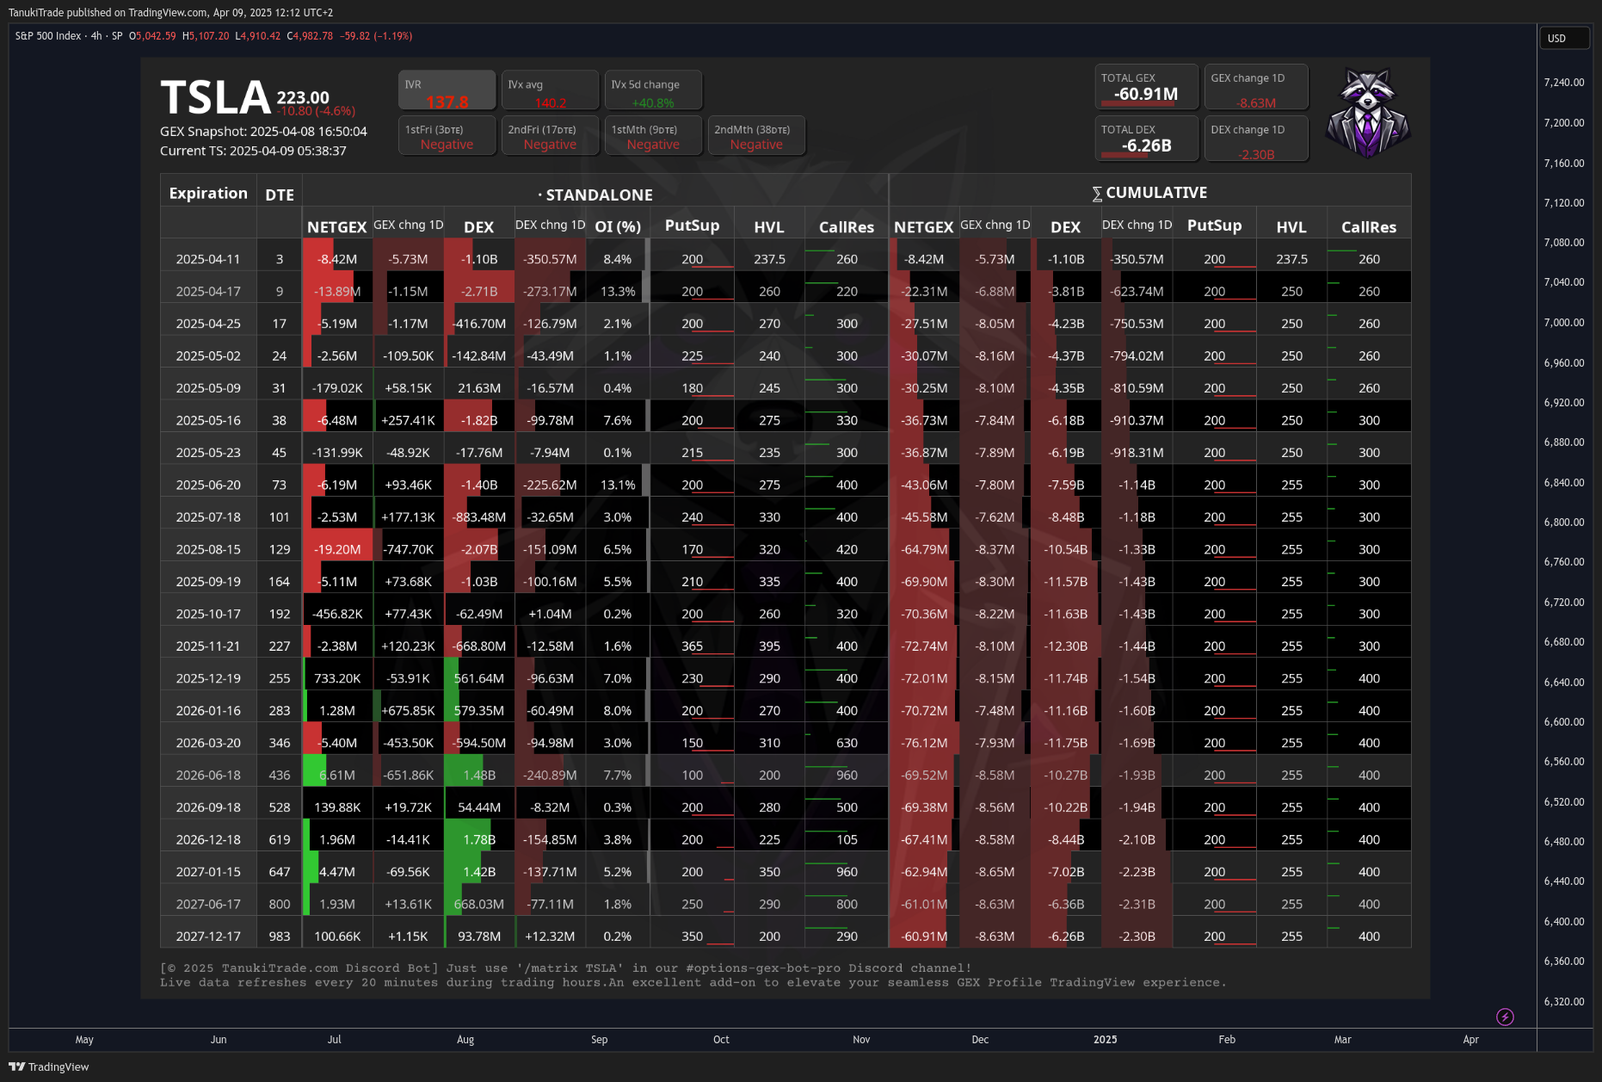Click the standalone CallRes column header
The width and height of the screenshot is (1602, 1082).
click(847, 226)
